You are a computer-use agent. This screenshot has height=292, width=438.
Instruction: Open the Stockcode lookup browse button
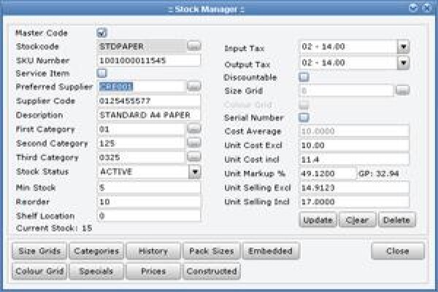pos(194,46)
